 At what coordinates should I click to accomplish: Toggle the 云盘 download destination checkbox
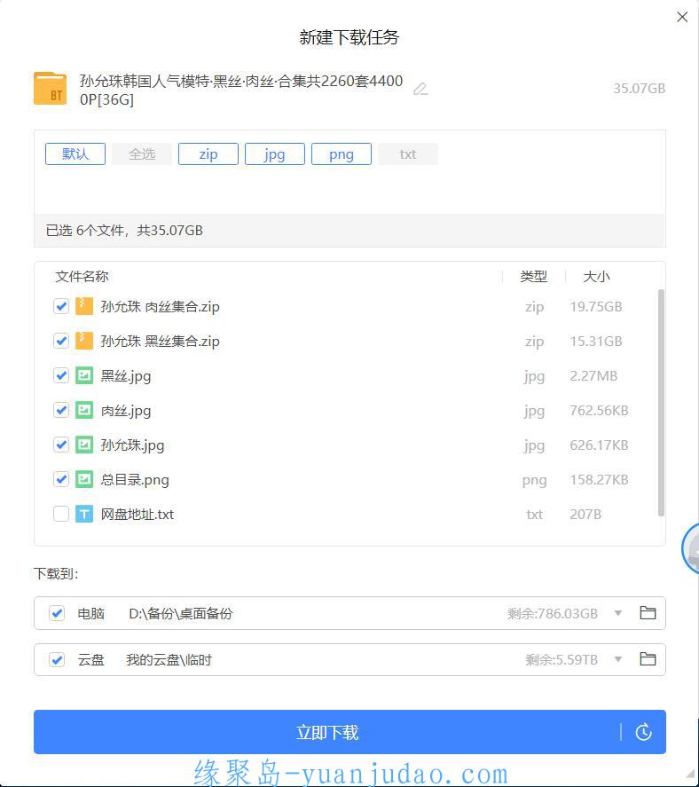[57, 659]
